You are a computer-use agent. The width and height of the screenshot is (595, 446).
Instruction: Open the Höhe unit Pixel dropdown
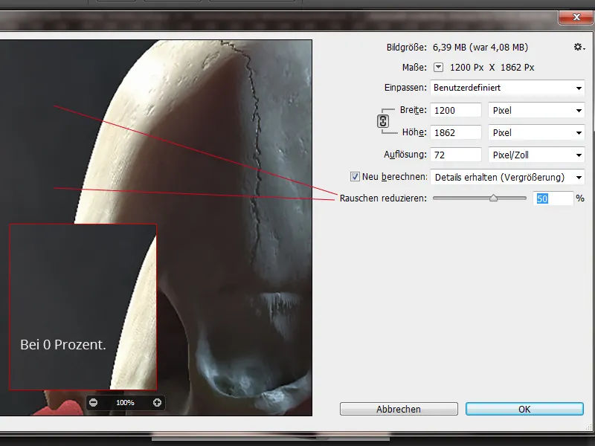pos(536,133)
